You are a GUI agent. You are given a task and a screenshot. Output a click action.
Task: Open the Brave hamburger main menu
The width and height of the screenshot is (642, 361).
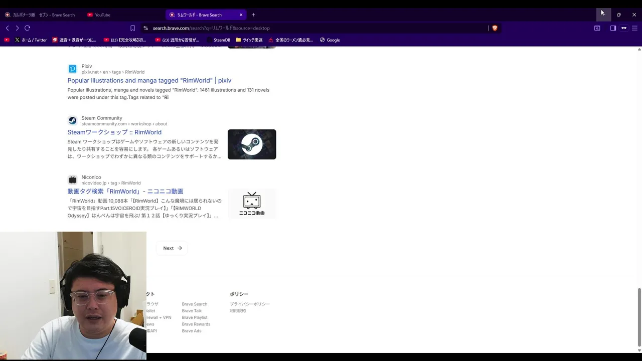click(634, 28)
